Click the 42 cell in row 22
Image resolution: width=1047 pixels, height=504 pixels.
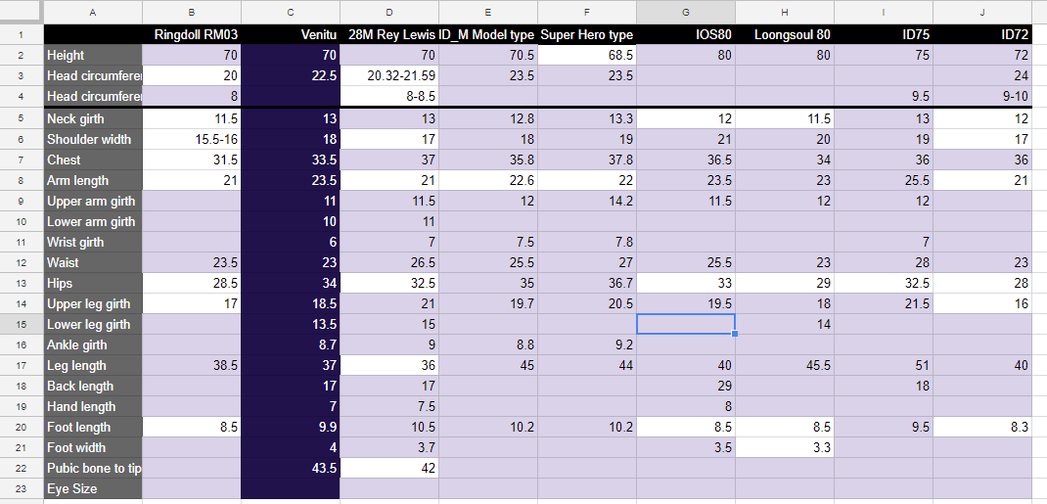389,469
